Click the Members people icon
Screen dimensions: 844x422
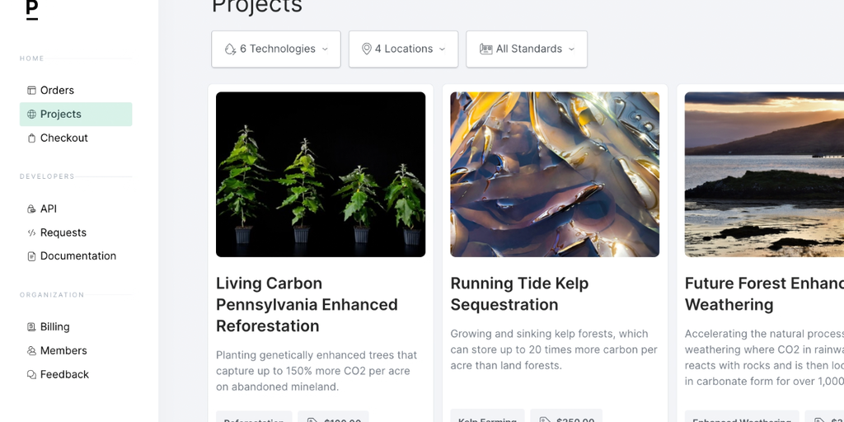point(31,351)
